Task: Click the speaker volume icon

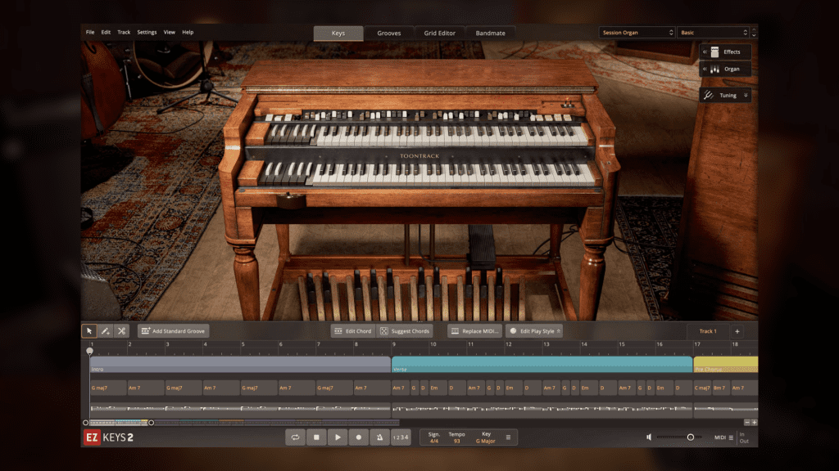Action: coord(649,437)
